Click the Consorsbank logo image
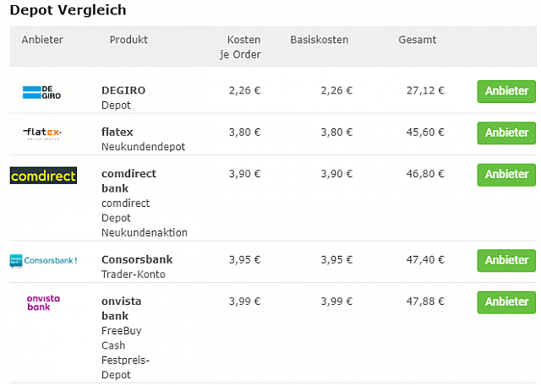The height and width of the screenshot is (385, 541). [x=43, y=260]
